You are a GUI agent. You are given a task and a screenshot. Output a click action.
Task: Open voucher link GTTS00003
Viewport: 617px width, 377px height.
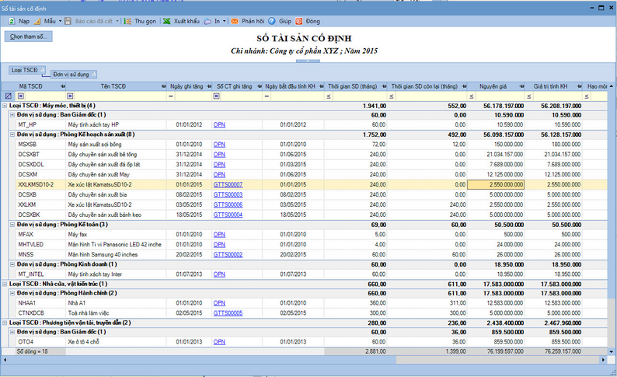(228, 195)
